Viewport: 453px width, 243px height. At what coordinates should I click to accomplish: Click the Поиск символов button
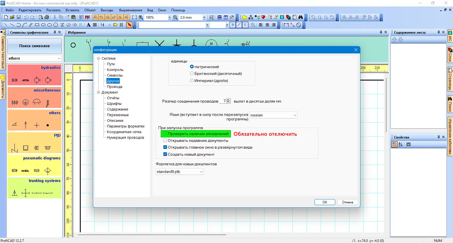click(35, 46)
